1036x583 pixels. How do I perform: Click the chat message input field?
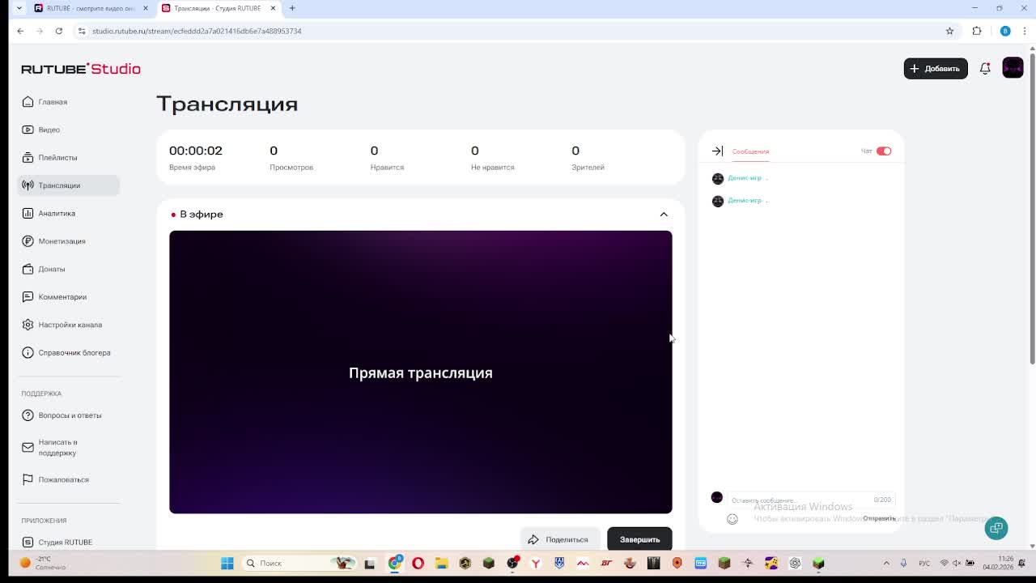(x=811, y=500)
